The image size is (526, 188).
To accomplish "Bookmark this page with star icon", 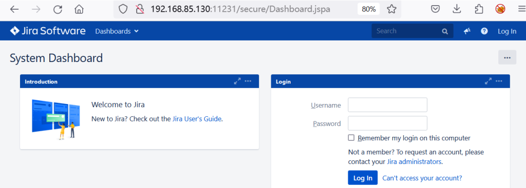I will [x=391, y=9].
